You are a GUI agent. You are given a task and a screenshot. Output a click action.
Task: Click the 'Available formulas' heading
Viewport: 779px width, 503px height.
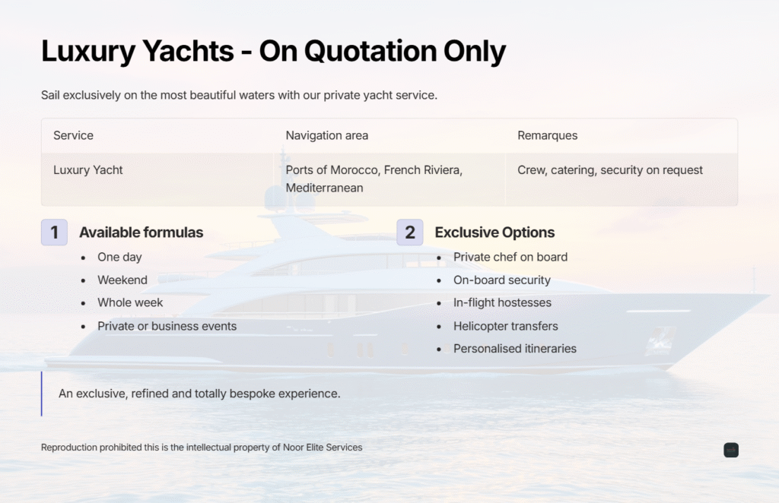click(x=141, y=233)
